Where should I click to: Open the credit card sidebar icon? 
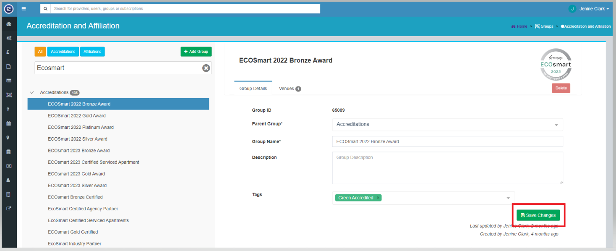8,81
